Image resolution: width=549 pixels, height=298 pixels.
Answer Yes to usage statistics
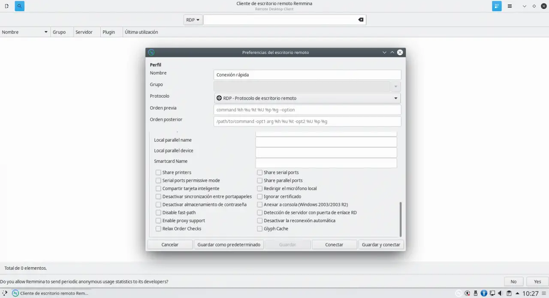point(537,282)
